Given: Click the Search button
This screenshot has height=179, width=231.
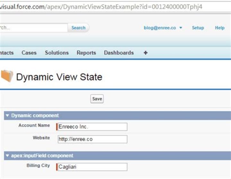Looking at the screenshot, I should (x=78, y=28).
